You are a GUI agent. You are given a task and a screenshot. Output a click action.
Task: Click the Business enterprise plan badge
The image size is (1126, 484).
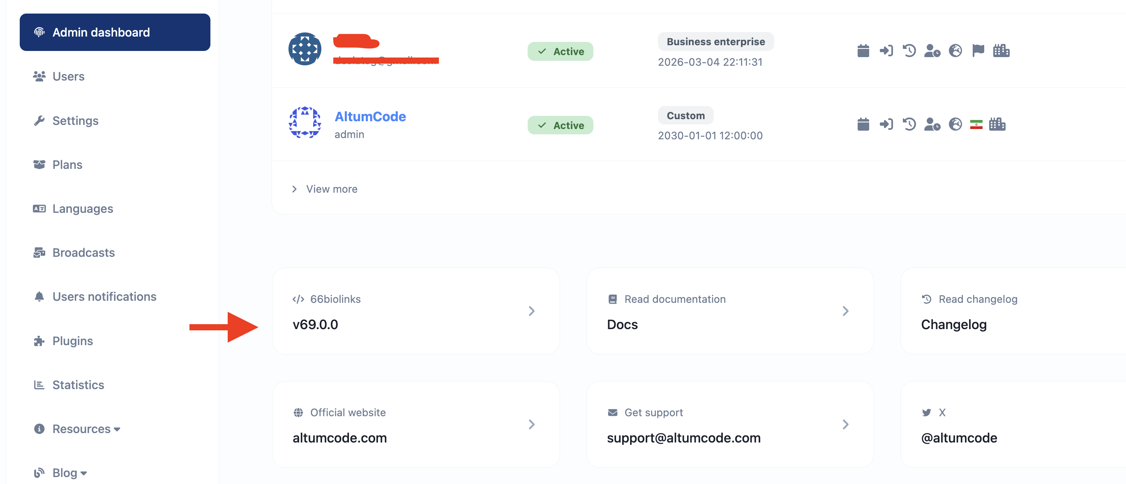(715, 41)
